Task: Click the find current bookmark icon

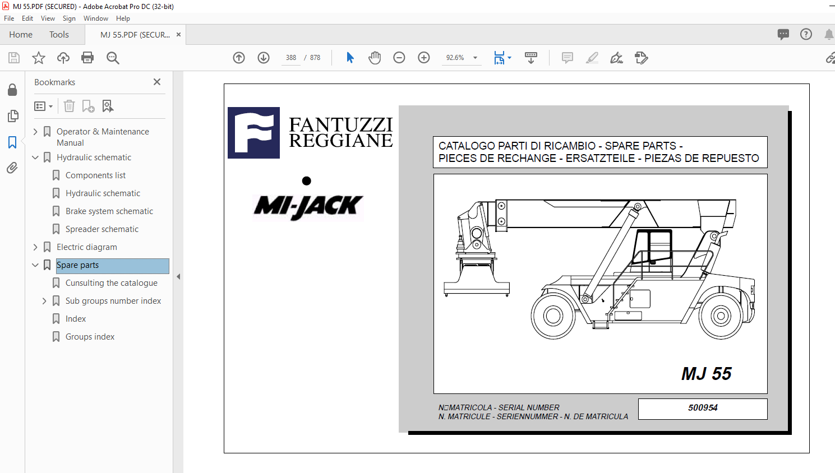Action: 108,106
